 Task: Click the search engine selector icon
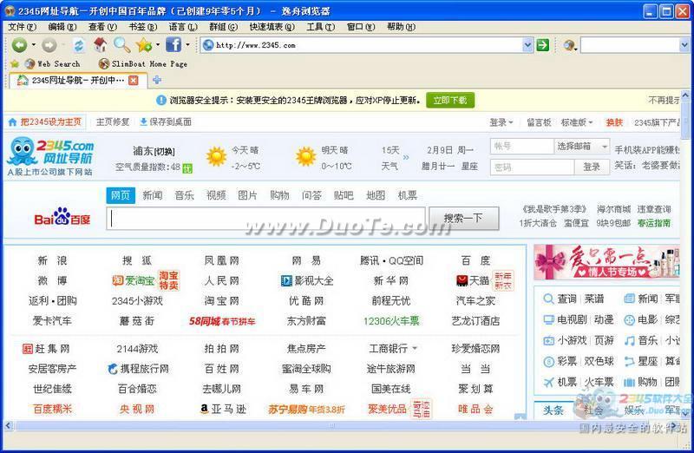tap(569, 45)
